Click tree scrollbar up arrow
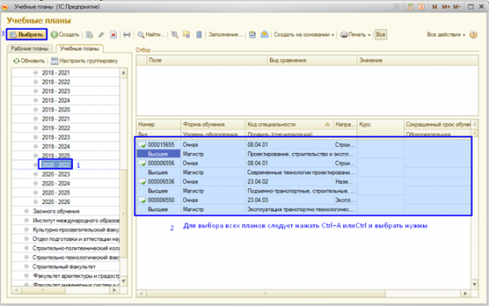The image size is (489, 306). 123,73
